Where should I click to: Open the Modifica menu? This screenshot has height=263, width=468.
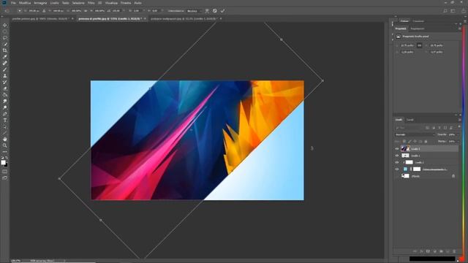click(x=25, y=3)
